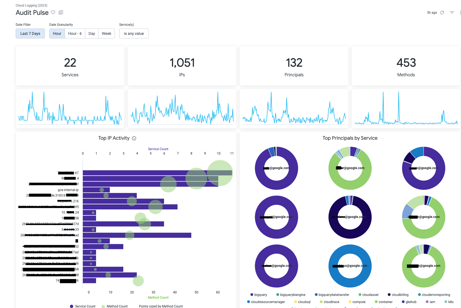Set granularity to Day
This screenshot has height=308, width=461.
(x=92, y=33)
